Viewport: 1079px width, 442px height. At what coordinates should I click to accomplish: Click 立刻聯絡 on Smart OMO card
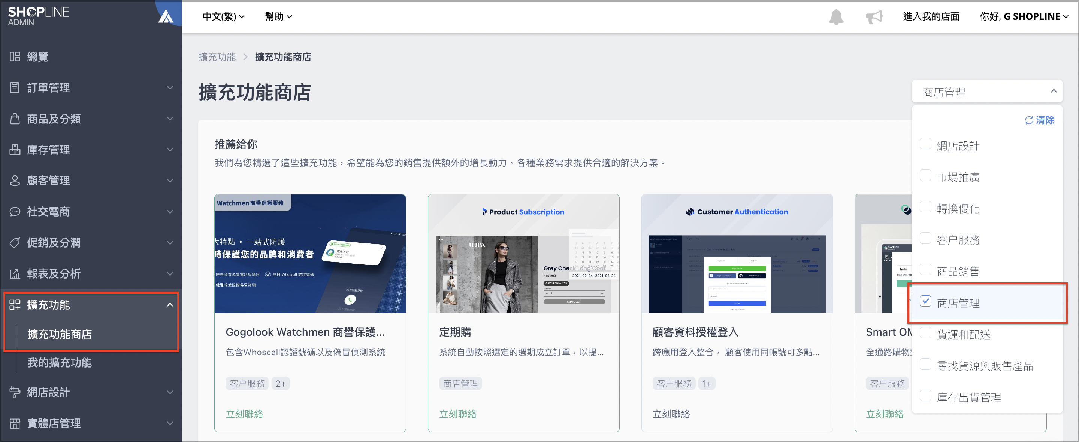884,414
